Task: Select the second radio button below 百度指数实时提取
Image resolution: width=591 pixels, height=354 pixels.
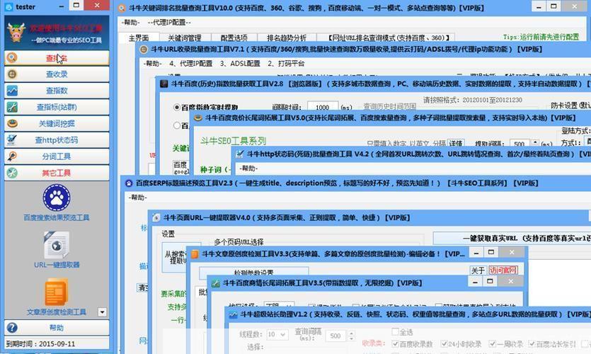Action: pos(176,125)
